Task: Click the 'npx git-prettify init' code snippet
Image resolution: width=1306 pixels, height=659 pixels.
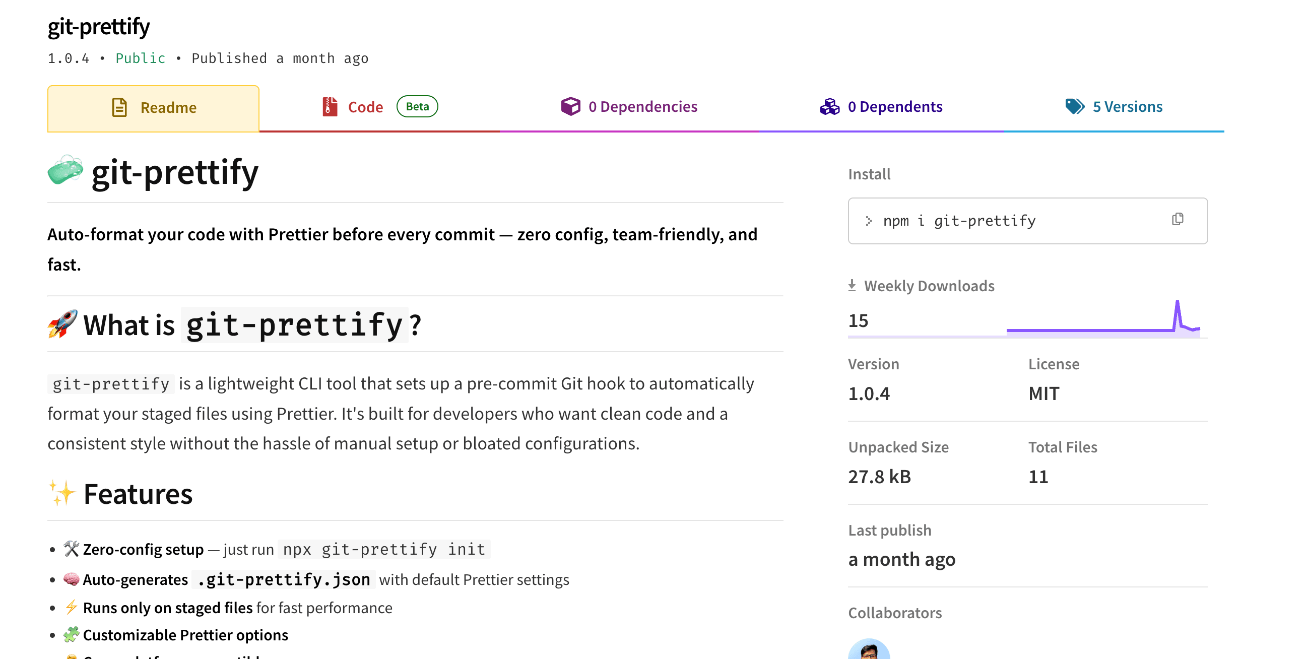Action: (384, 549)
